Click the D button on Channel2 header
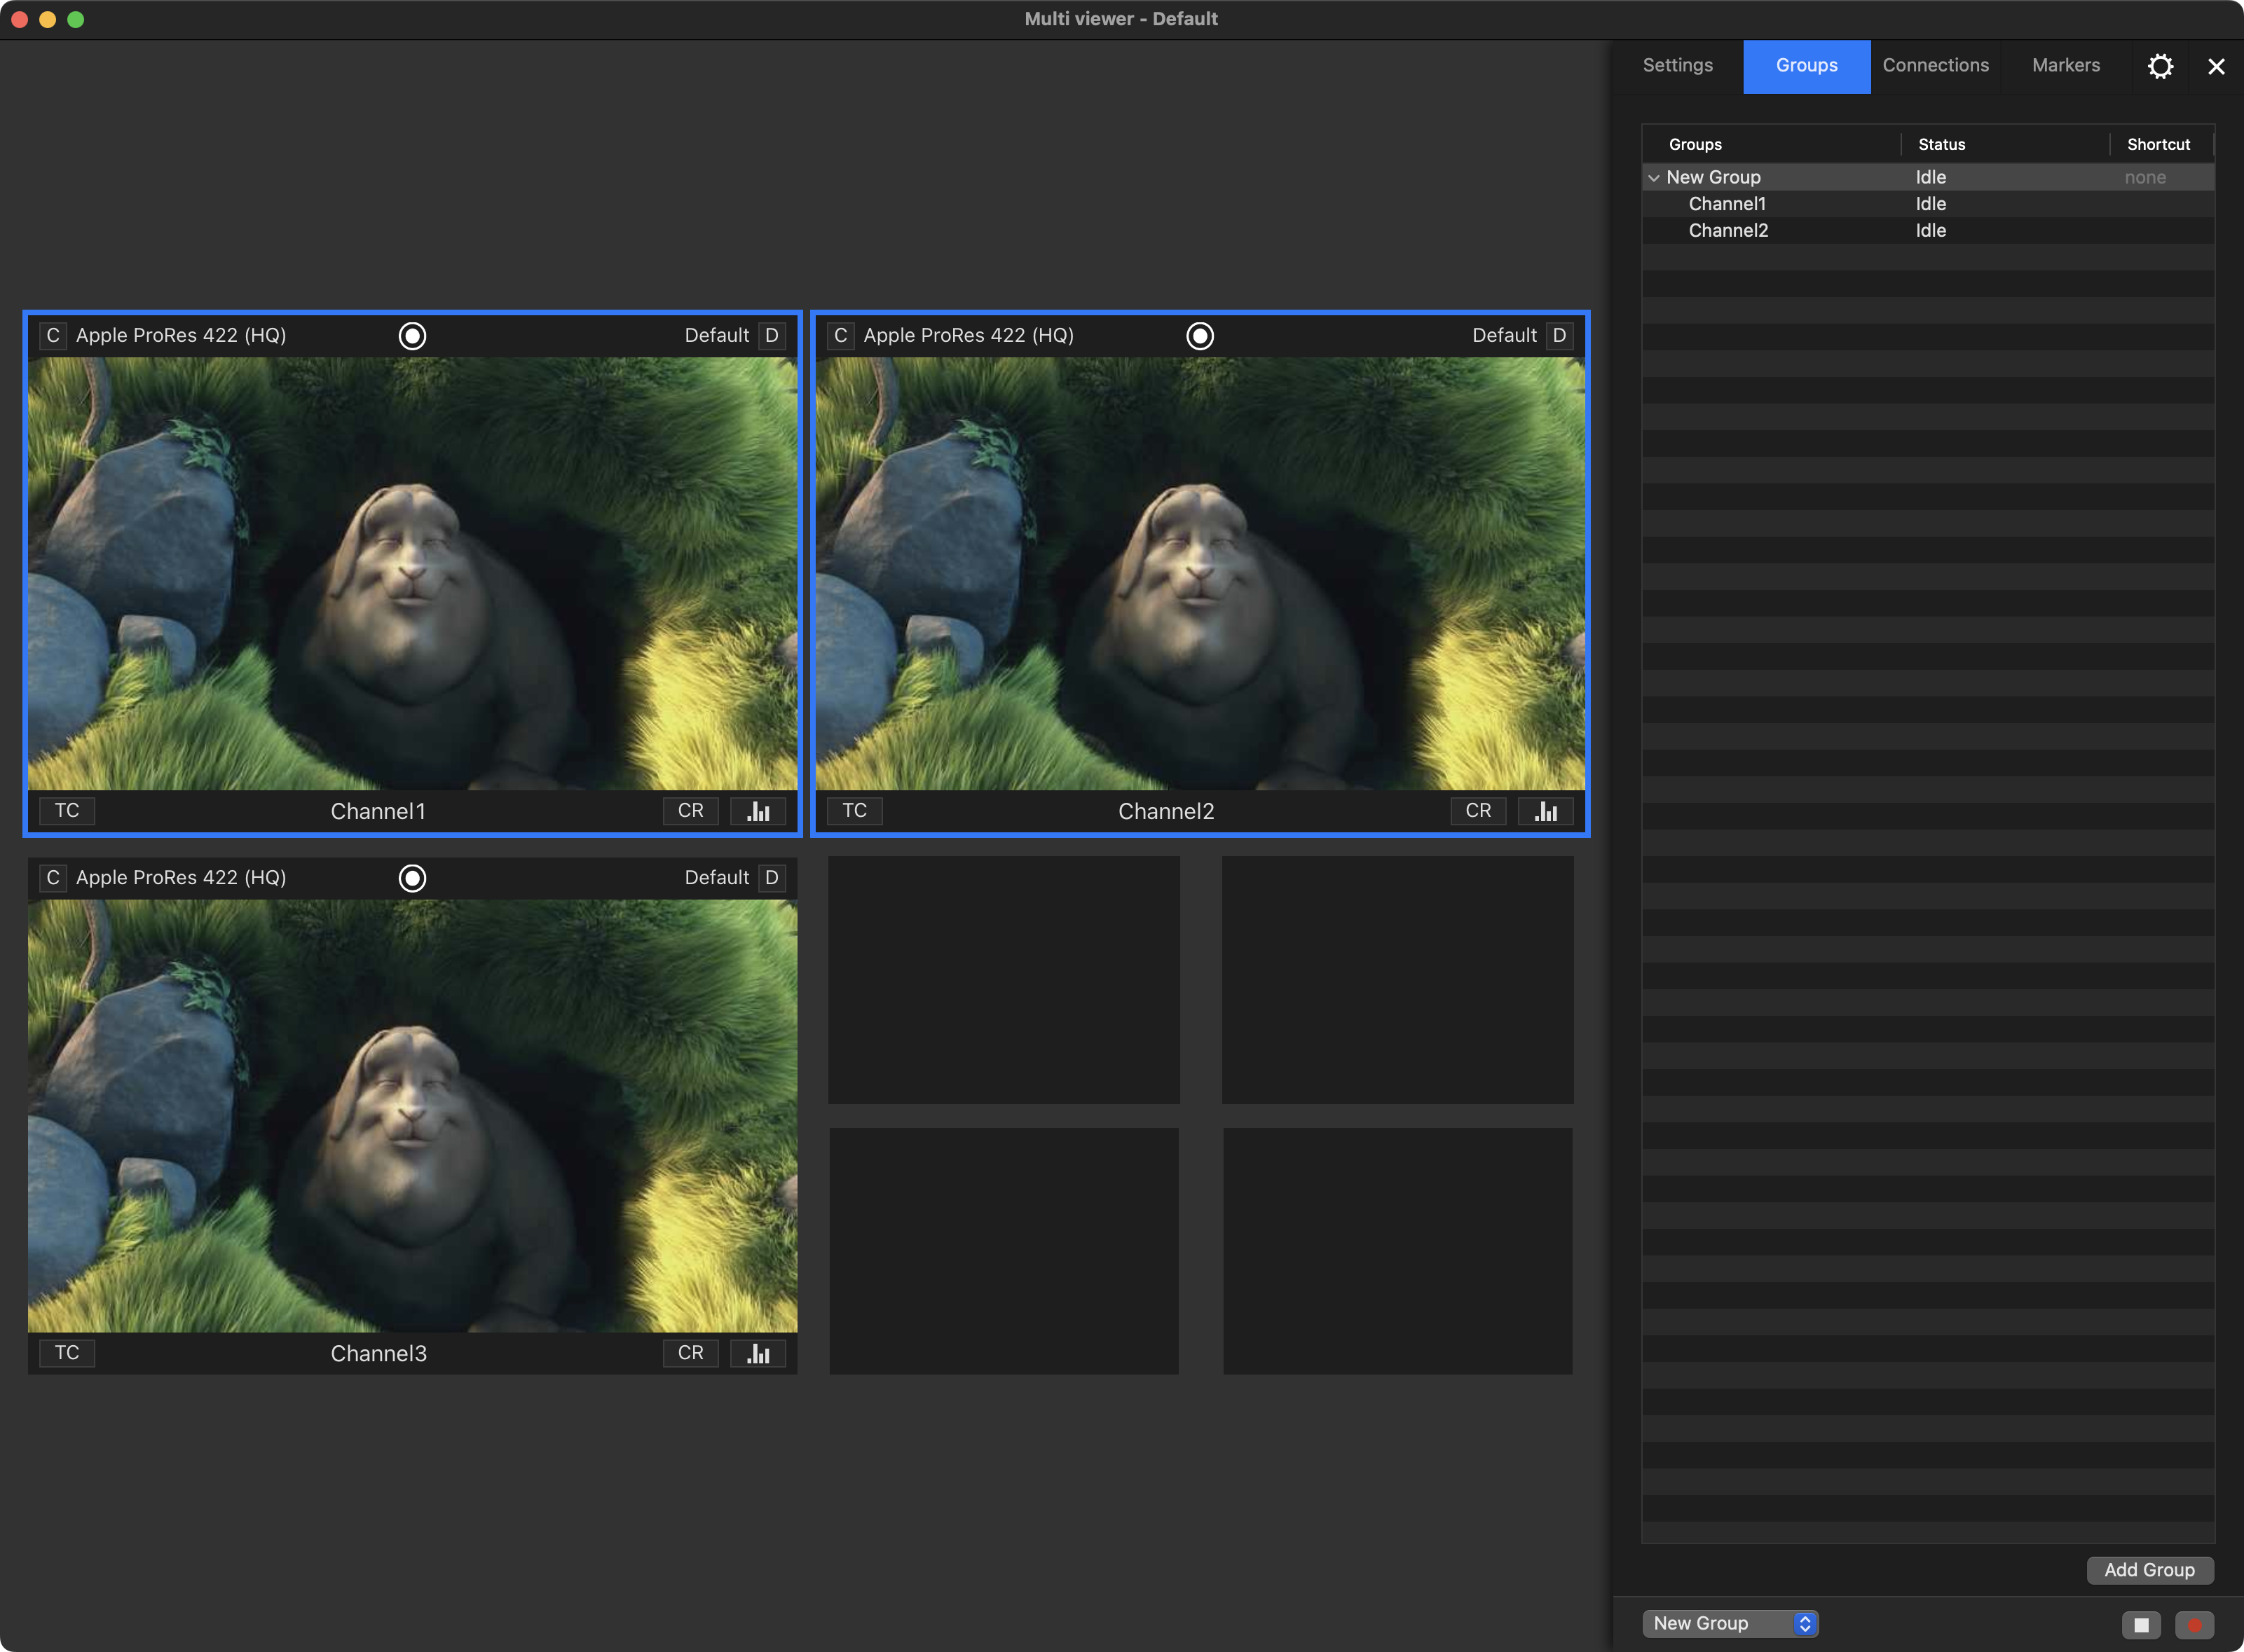 (1559, 336)
